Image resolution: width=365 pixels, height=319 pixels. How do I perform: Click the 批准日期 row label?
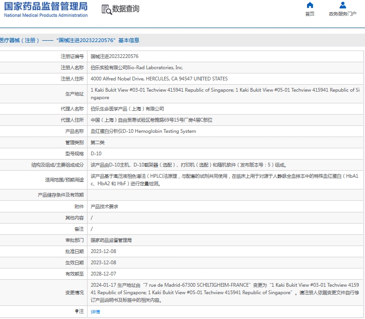point(74,252)
